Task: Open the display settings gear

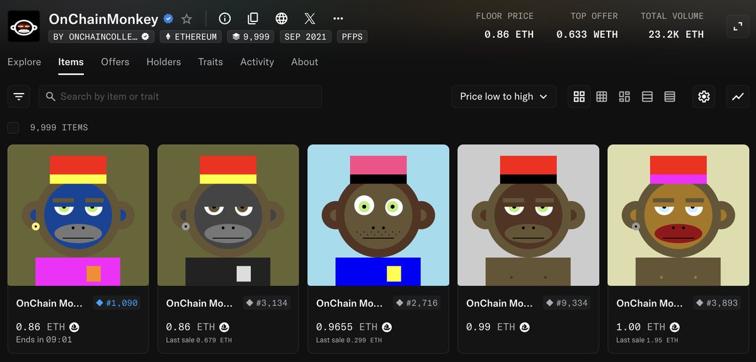Action: click(x=704, y=97)
